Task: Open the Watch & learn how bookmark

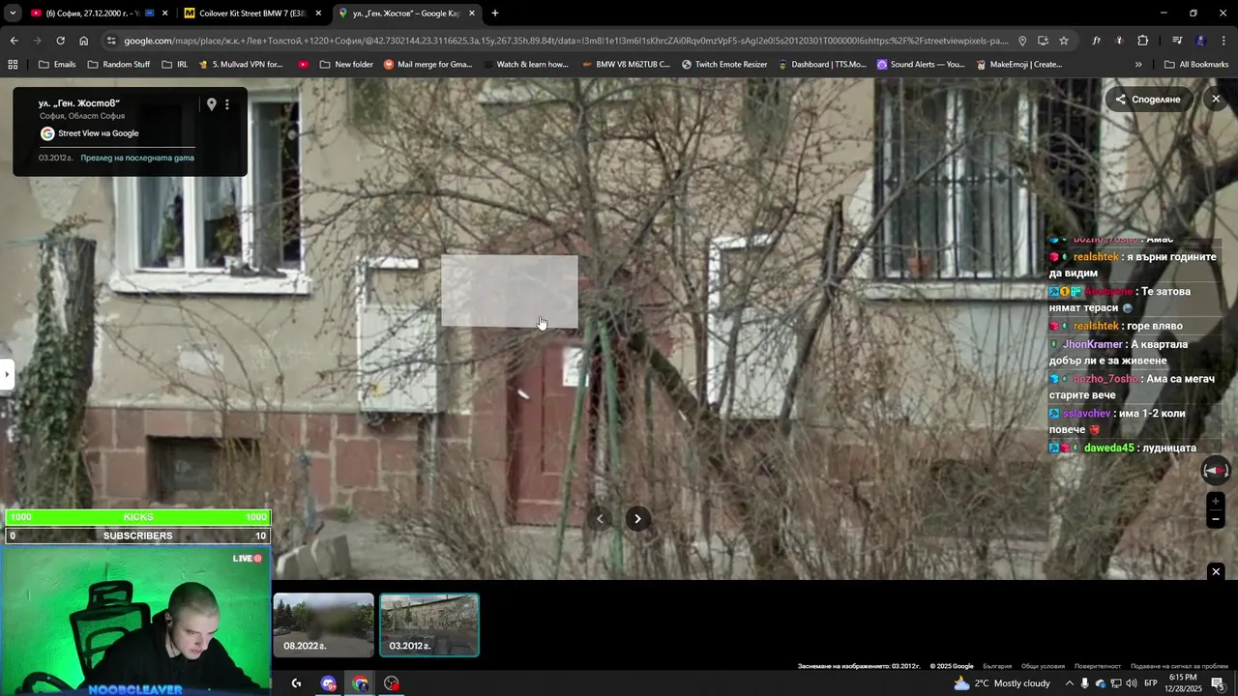Action: pos(524,65)
